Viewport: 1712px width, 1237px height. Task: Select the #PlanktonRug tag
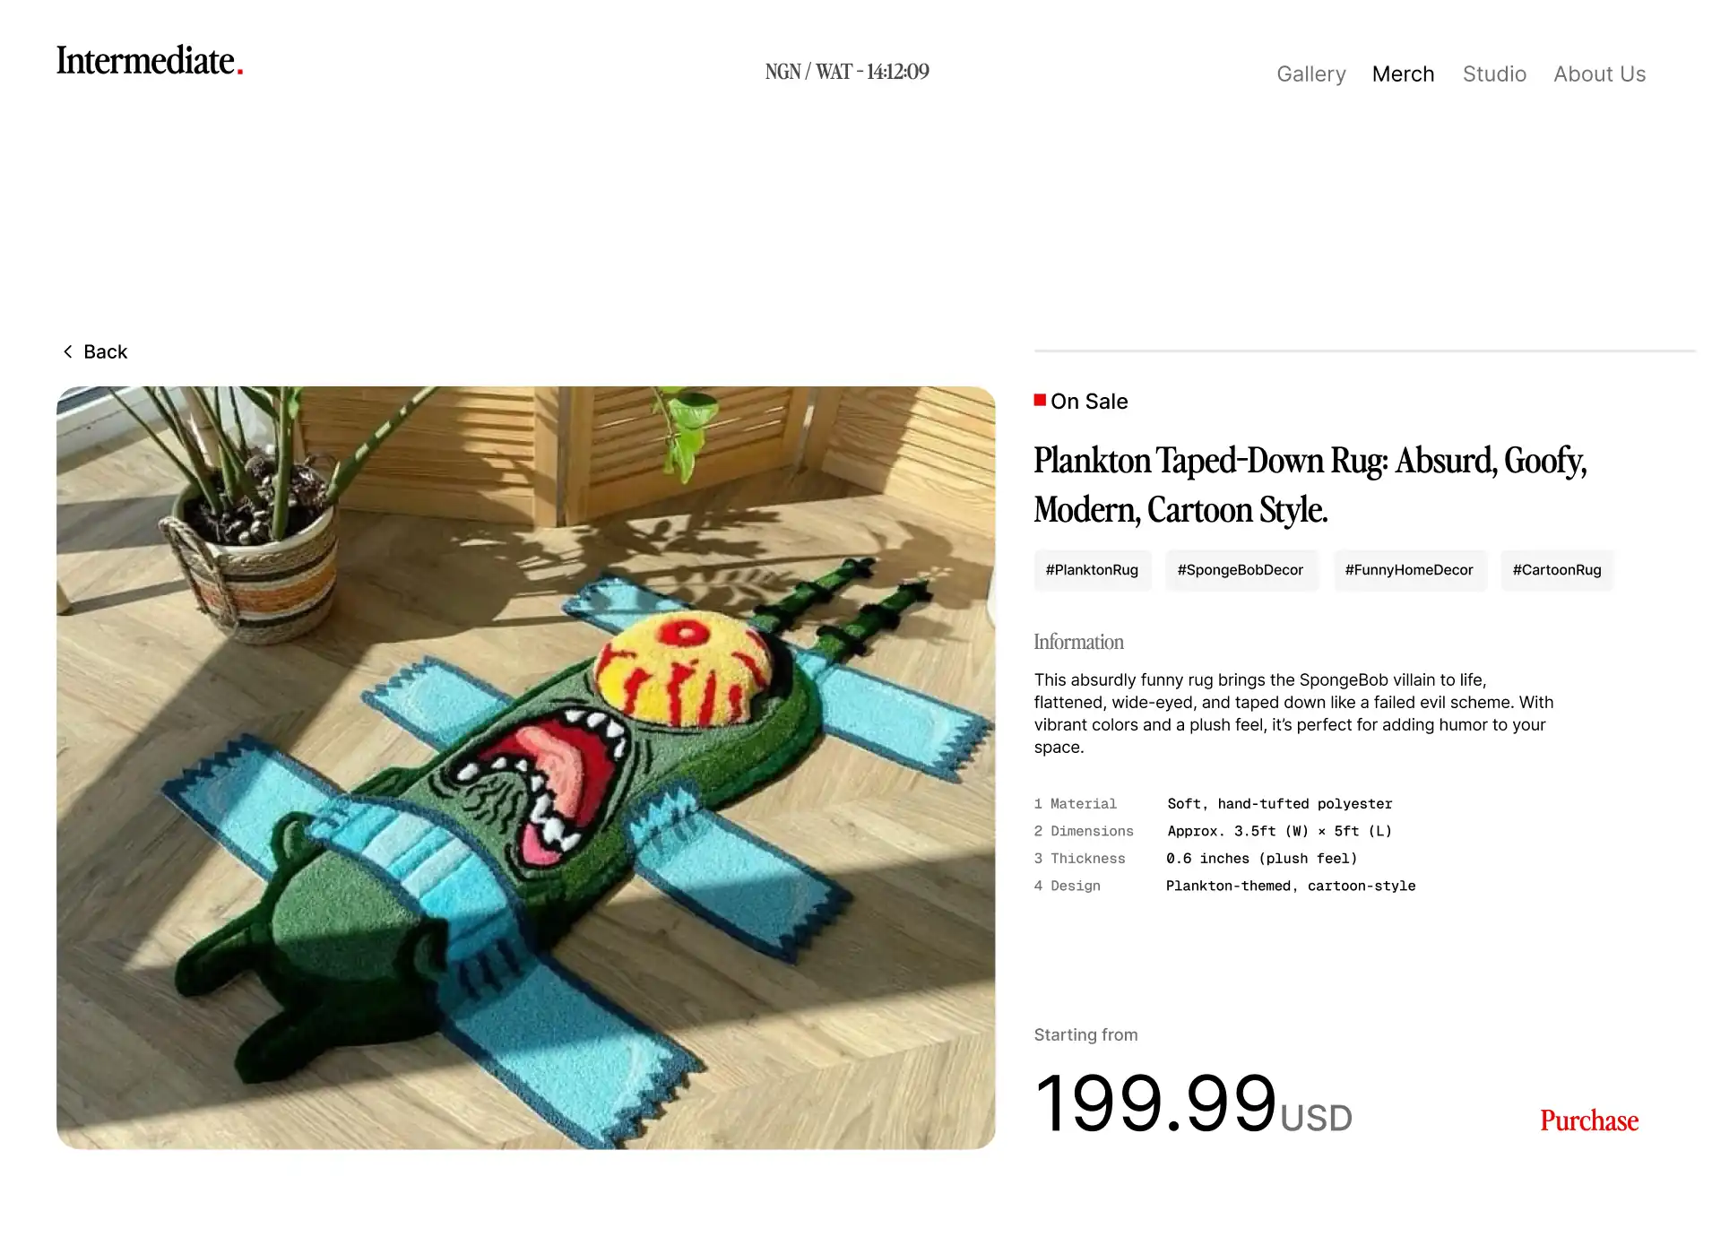(x=1091, y=570)
